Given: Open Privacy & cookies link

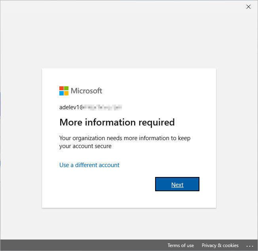Looking at the screenshot, I should [x=220, y=245].
